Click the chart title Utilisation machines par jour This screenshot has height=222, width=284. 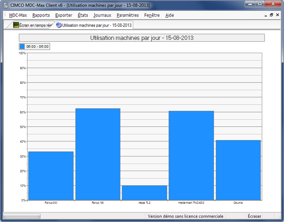click(142, 38)
